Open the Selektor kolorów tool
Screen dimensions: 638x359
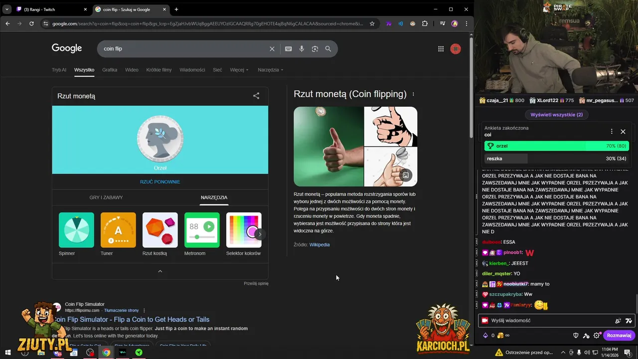244,234
